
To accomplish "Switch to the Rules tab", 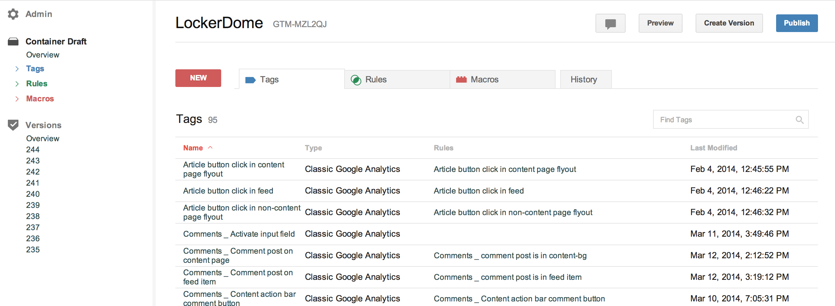I will [x=397, y=79].
